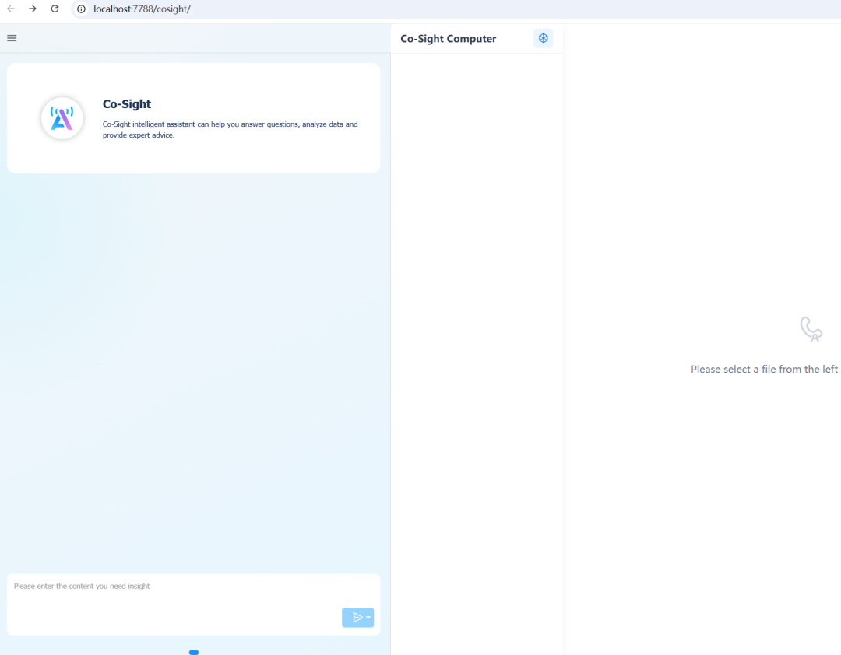View site information icon in address bar

81,9
